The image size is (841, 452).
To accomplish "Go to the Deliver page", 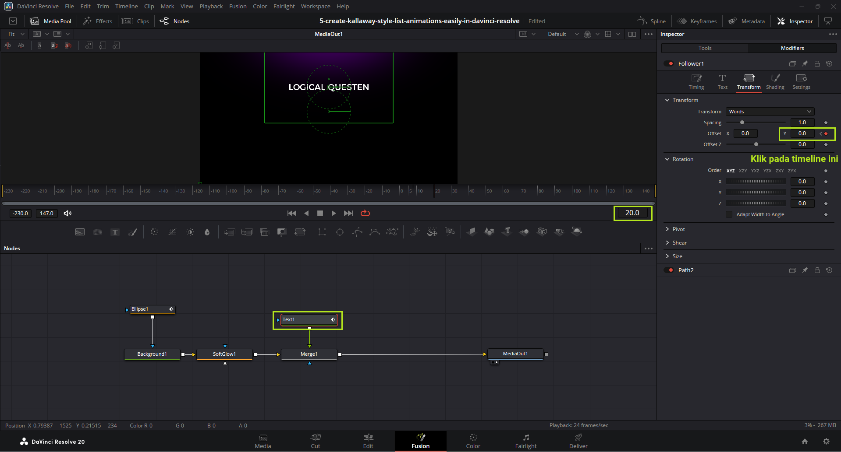I will [578, 441].
